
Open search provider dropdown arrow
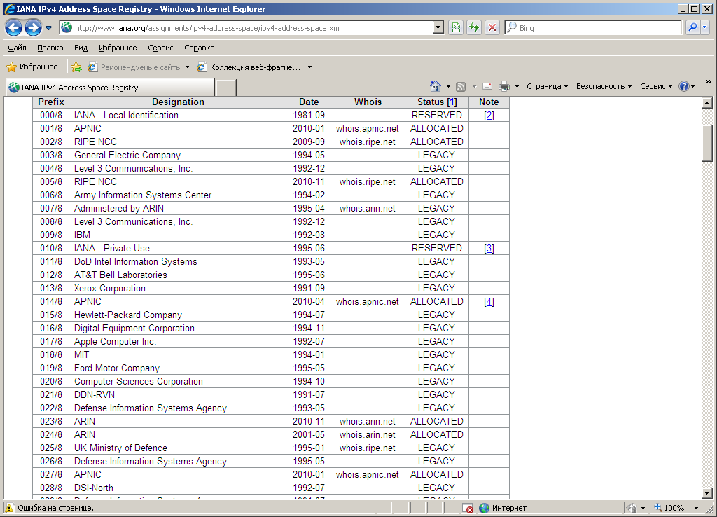click(704, 28)
